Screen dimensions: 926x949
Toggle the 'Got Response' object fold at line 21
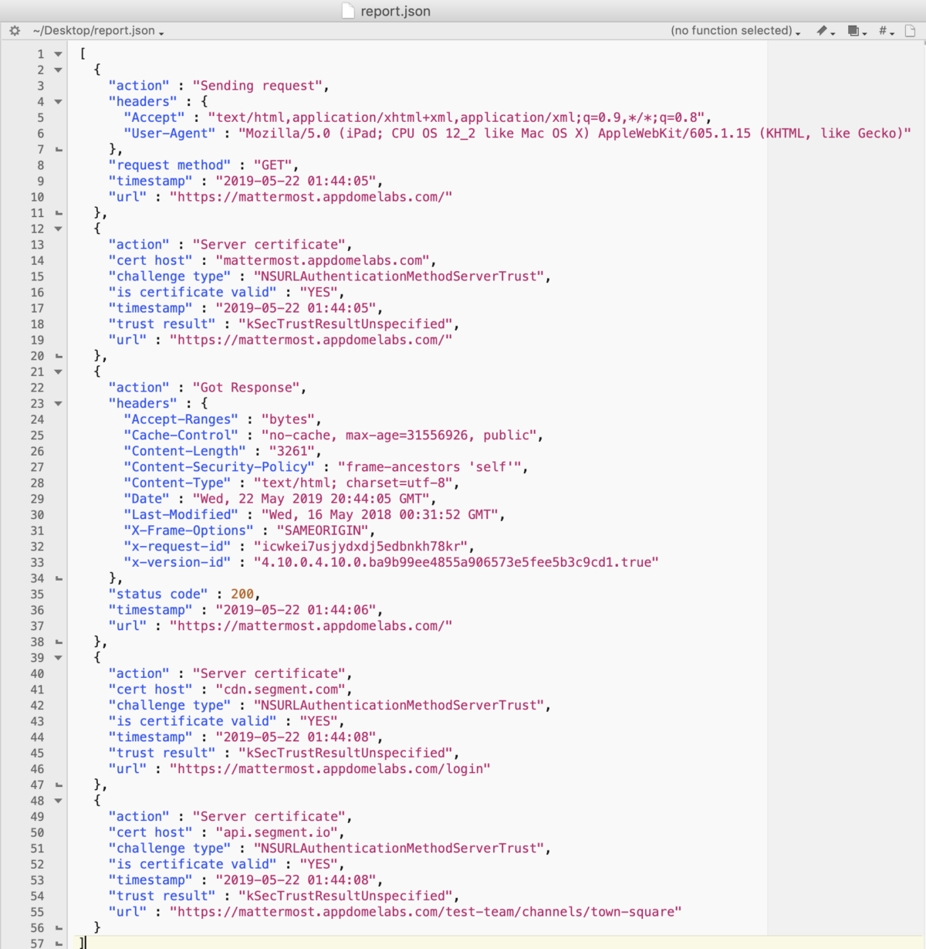point(57,371)
